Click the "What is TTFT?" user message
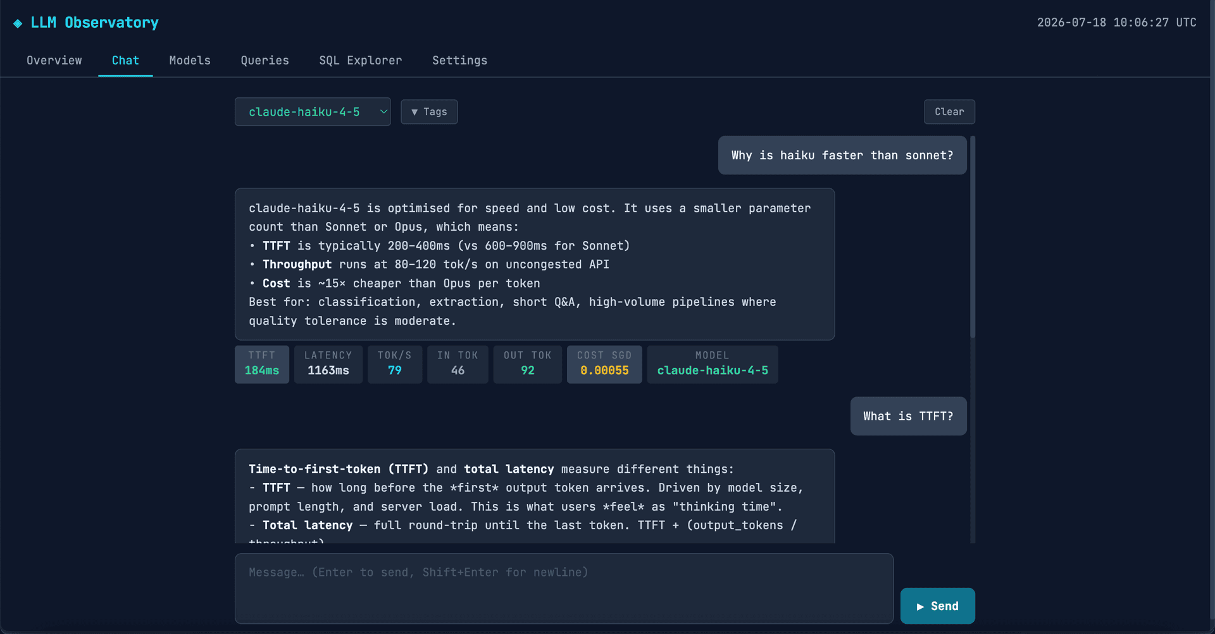Image resolution: width=1215 pixels, height=634 pixels. 908,416
